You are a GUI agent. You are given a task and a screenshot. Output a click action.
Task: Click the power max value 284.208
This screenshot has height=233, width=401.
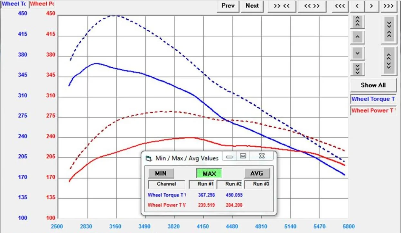pyautogui.click(x=234, y=205)
